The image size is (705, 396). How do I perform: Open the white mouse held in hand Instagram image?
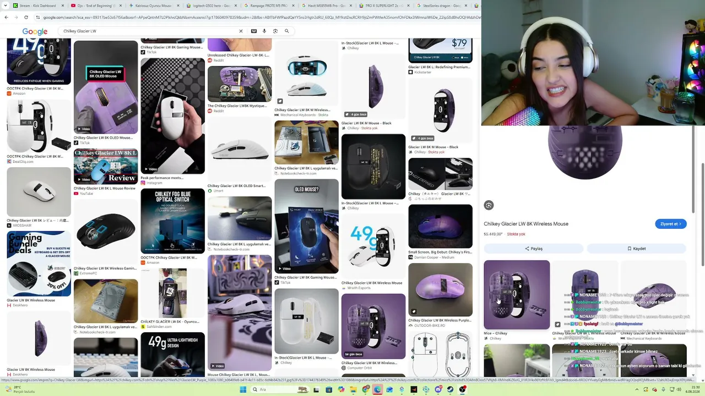(x=172, y=116)
